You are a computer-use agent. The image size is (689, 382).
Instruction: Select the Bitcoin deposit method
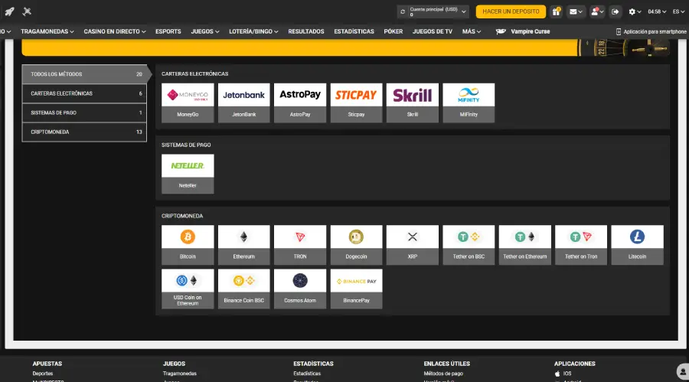pyautogui.click(x=188, y=243)
